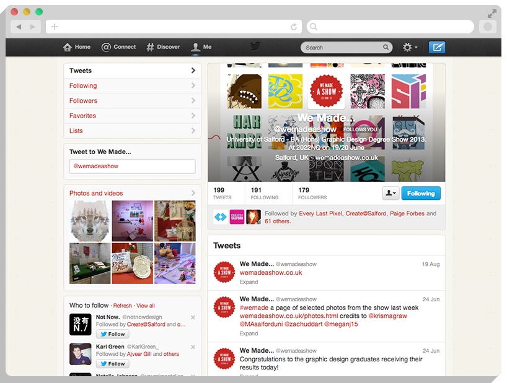Viewport: 507px width, 383px height.
Task: Dismiss the Not Now suggestion
Action: click(x=193, y=317)
